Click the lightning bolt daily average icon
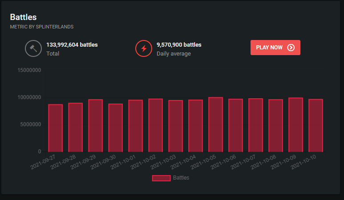344x200 pixels. (144, 48)
